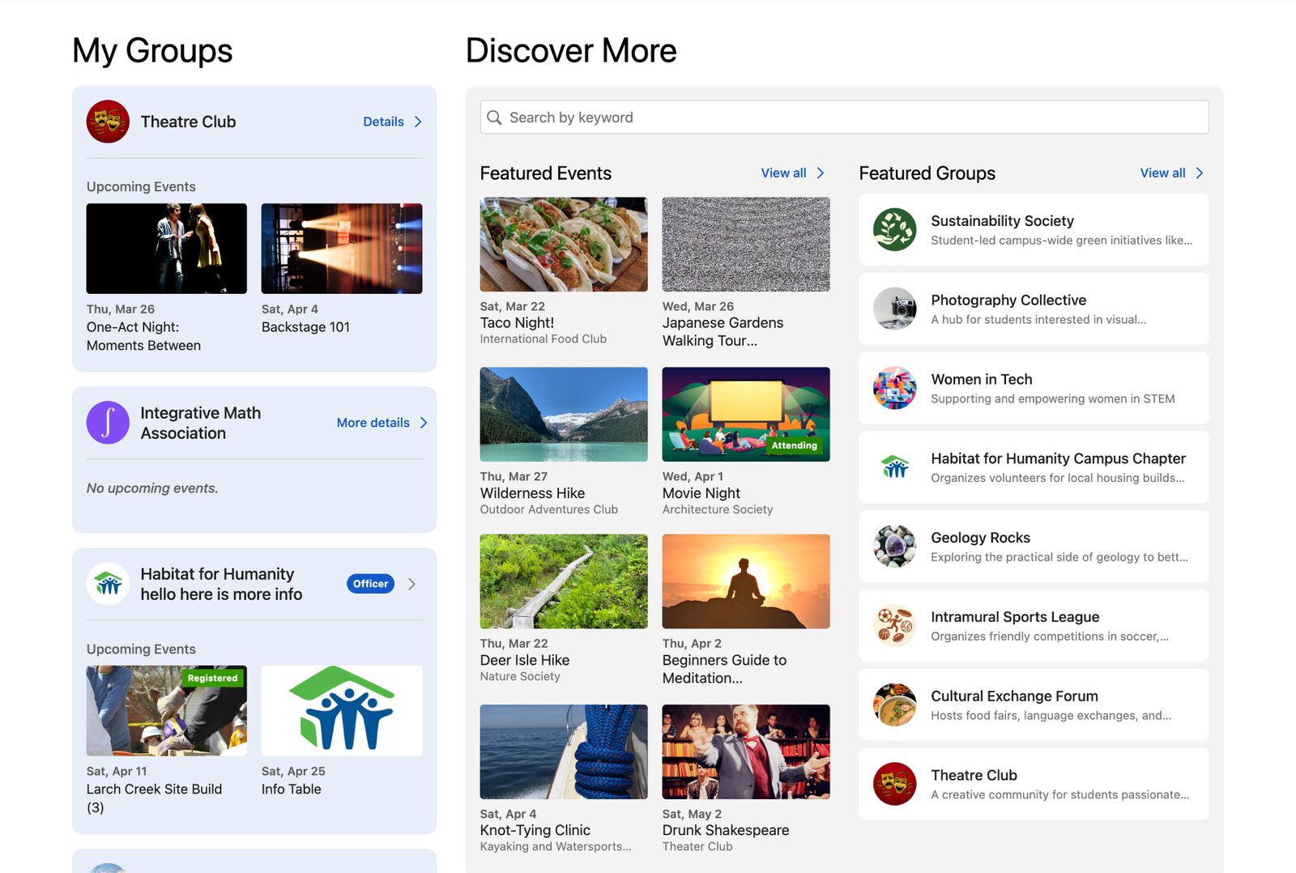Click the Theatre Club masks icon in My Groups
Viewport: 1296px width, 873px height.
point(108,121)
